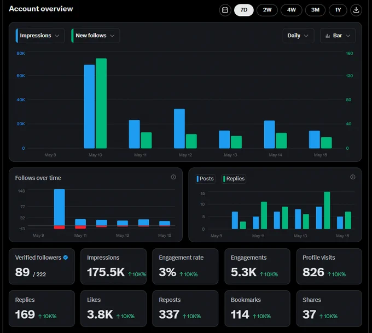Click the 15 axis label in Posts chart
This screenshot has width=372, height=333.
click(202, 194)
